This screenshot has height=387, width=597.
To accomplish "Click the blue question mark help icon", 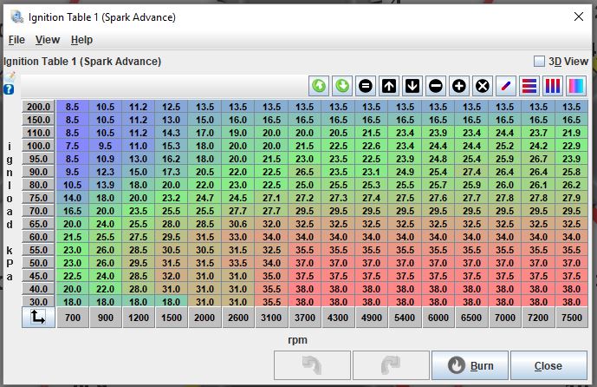I will click(x=10, y=89).
